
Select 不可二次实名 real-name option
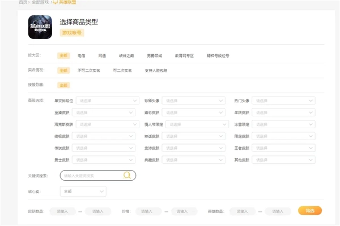pyautogui.click(x=89, y=71)
